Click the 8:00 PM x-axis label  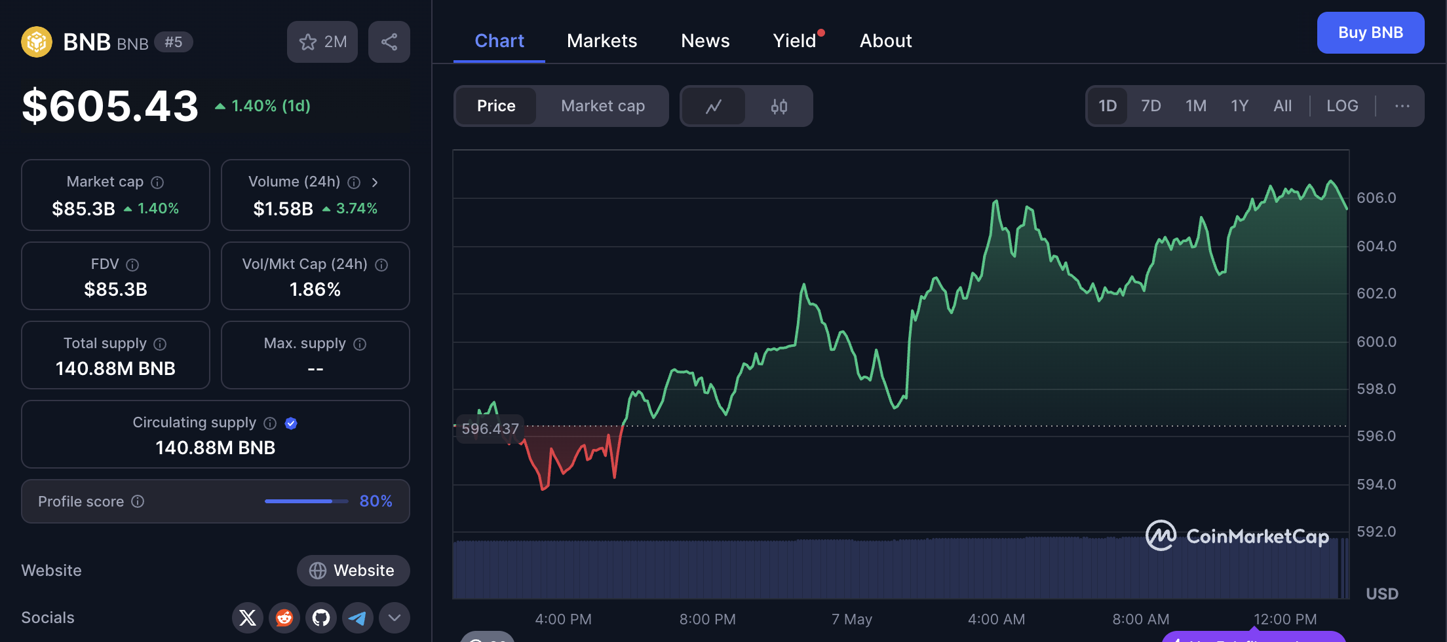(708, 619)
